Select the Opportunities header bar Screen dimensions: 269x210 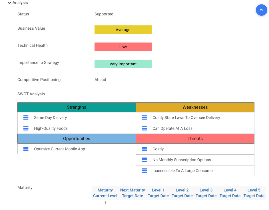[x=77, y=139]
